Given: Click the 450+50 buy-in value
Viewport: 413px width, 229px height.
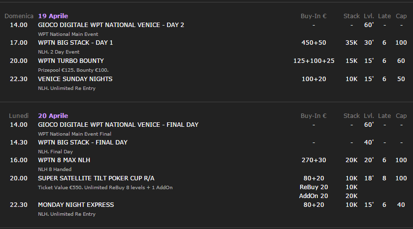Looking at the screenshot, I should pos(314,43).
